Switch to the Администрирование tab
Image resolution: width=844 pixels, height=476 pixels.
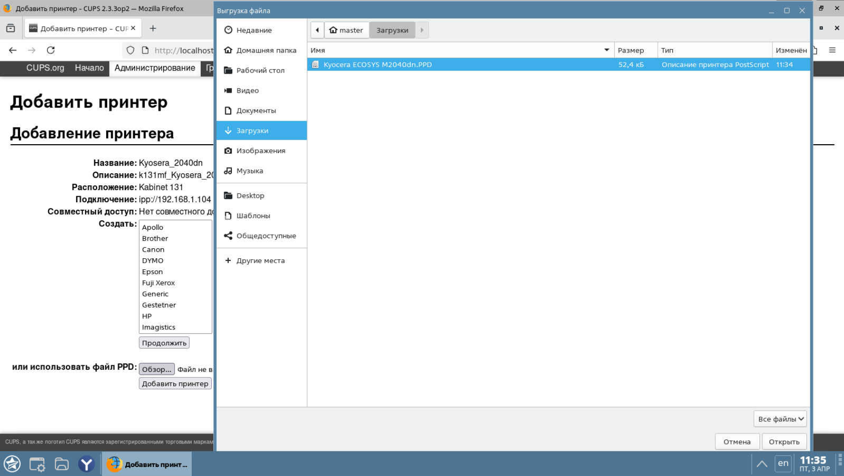pos(155,68)
